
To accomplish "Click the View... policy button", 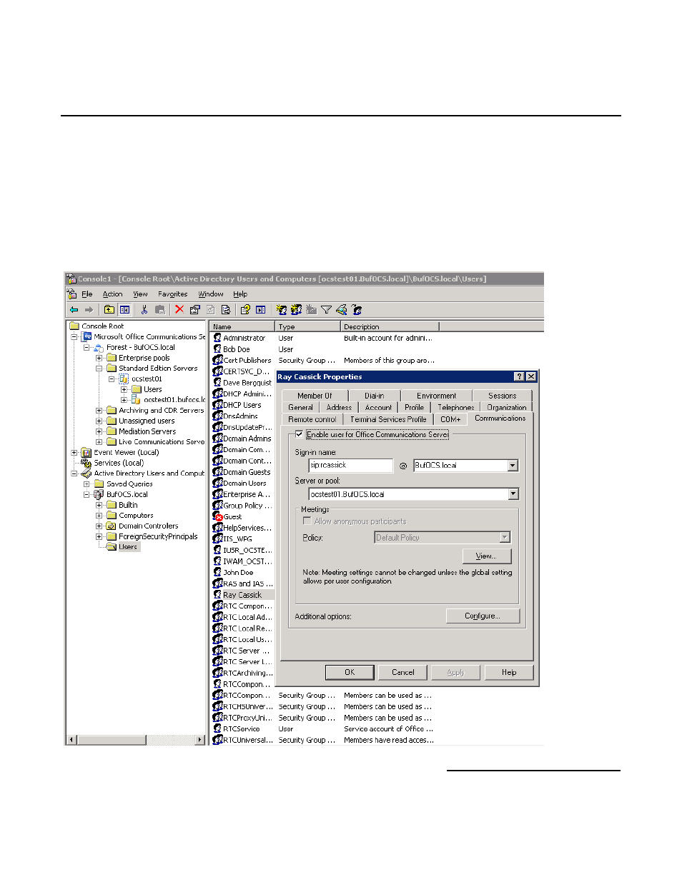I will 486,556.
